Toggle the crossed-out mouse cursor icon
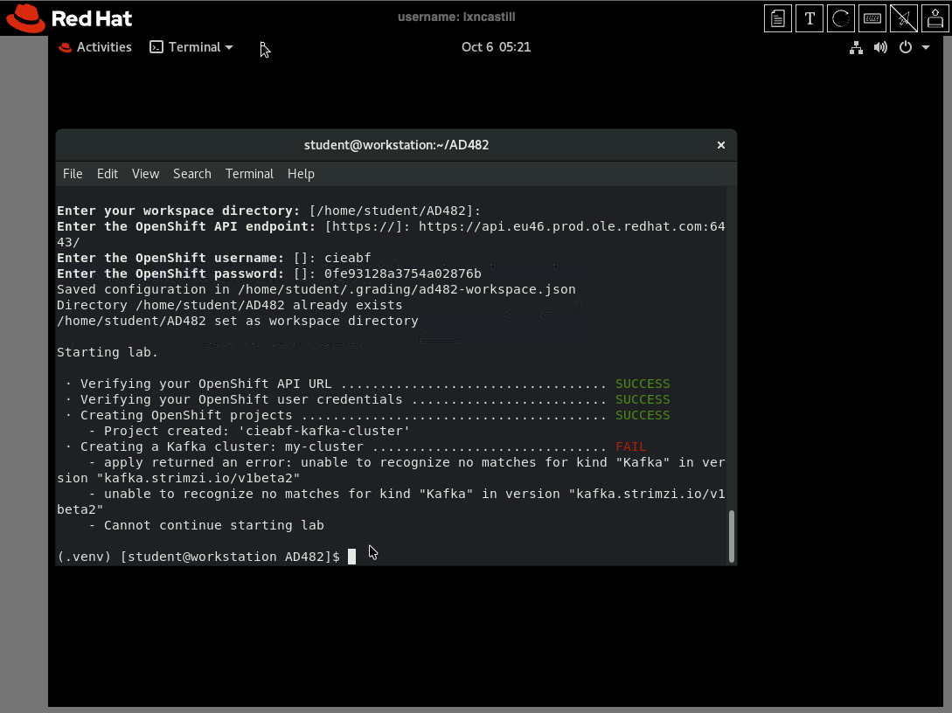Viewport: 952px width, 713px height. coord(904,18)
